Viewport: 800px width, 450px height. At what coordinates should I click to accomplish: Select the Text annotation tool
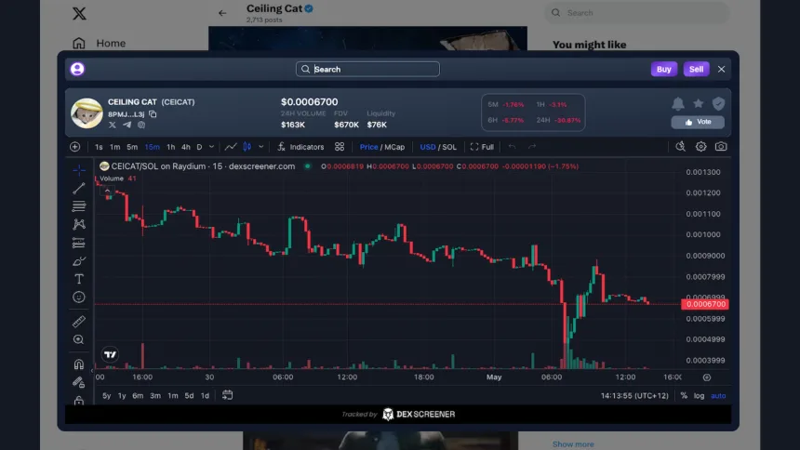tap(79, 279)
